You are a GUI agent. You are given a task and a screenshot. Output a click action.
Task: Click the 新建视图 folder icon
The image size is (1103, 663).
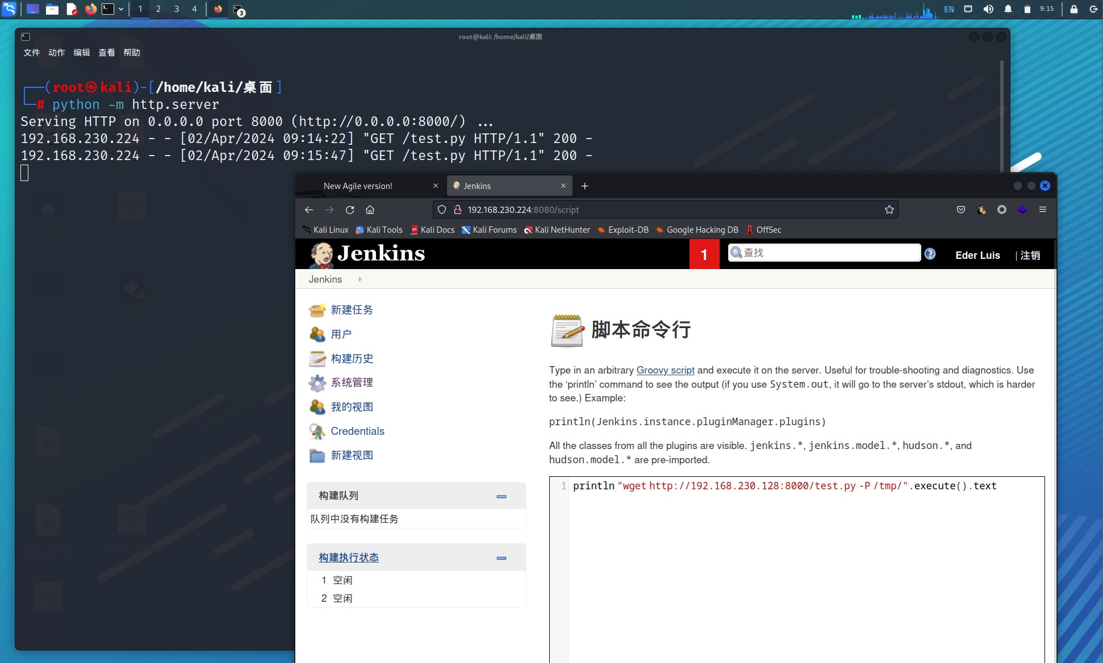(317, 455)
